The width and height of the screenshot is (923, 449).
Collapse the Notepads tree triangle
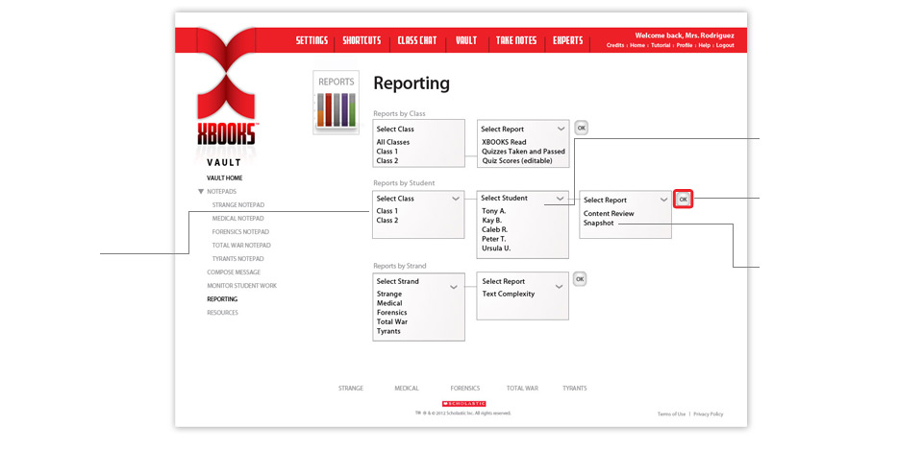coord(201,192)
